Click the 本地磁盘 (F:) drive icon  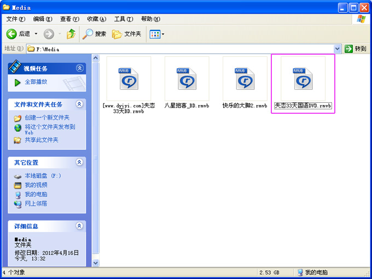(18, 176)
